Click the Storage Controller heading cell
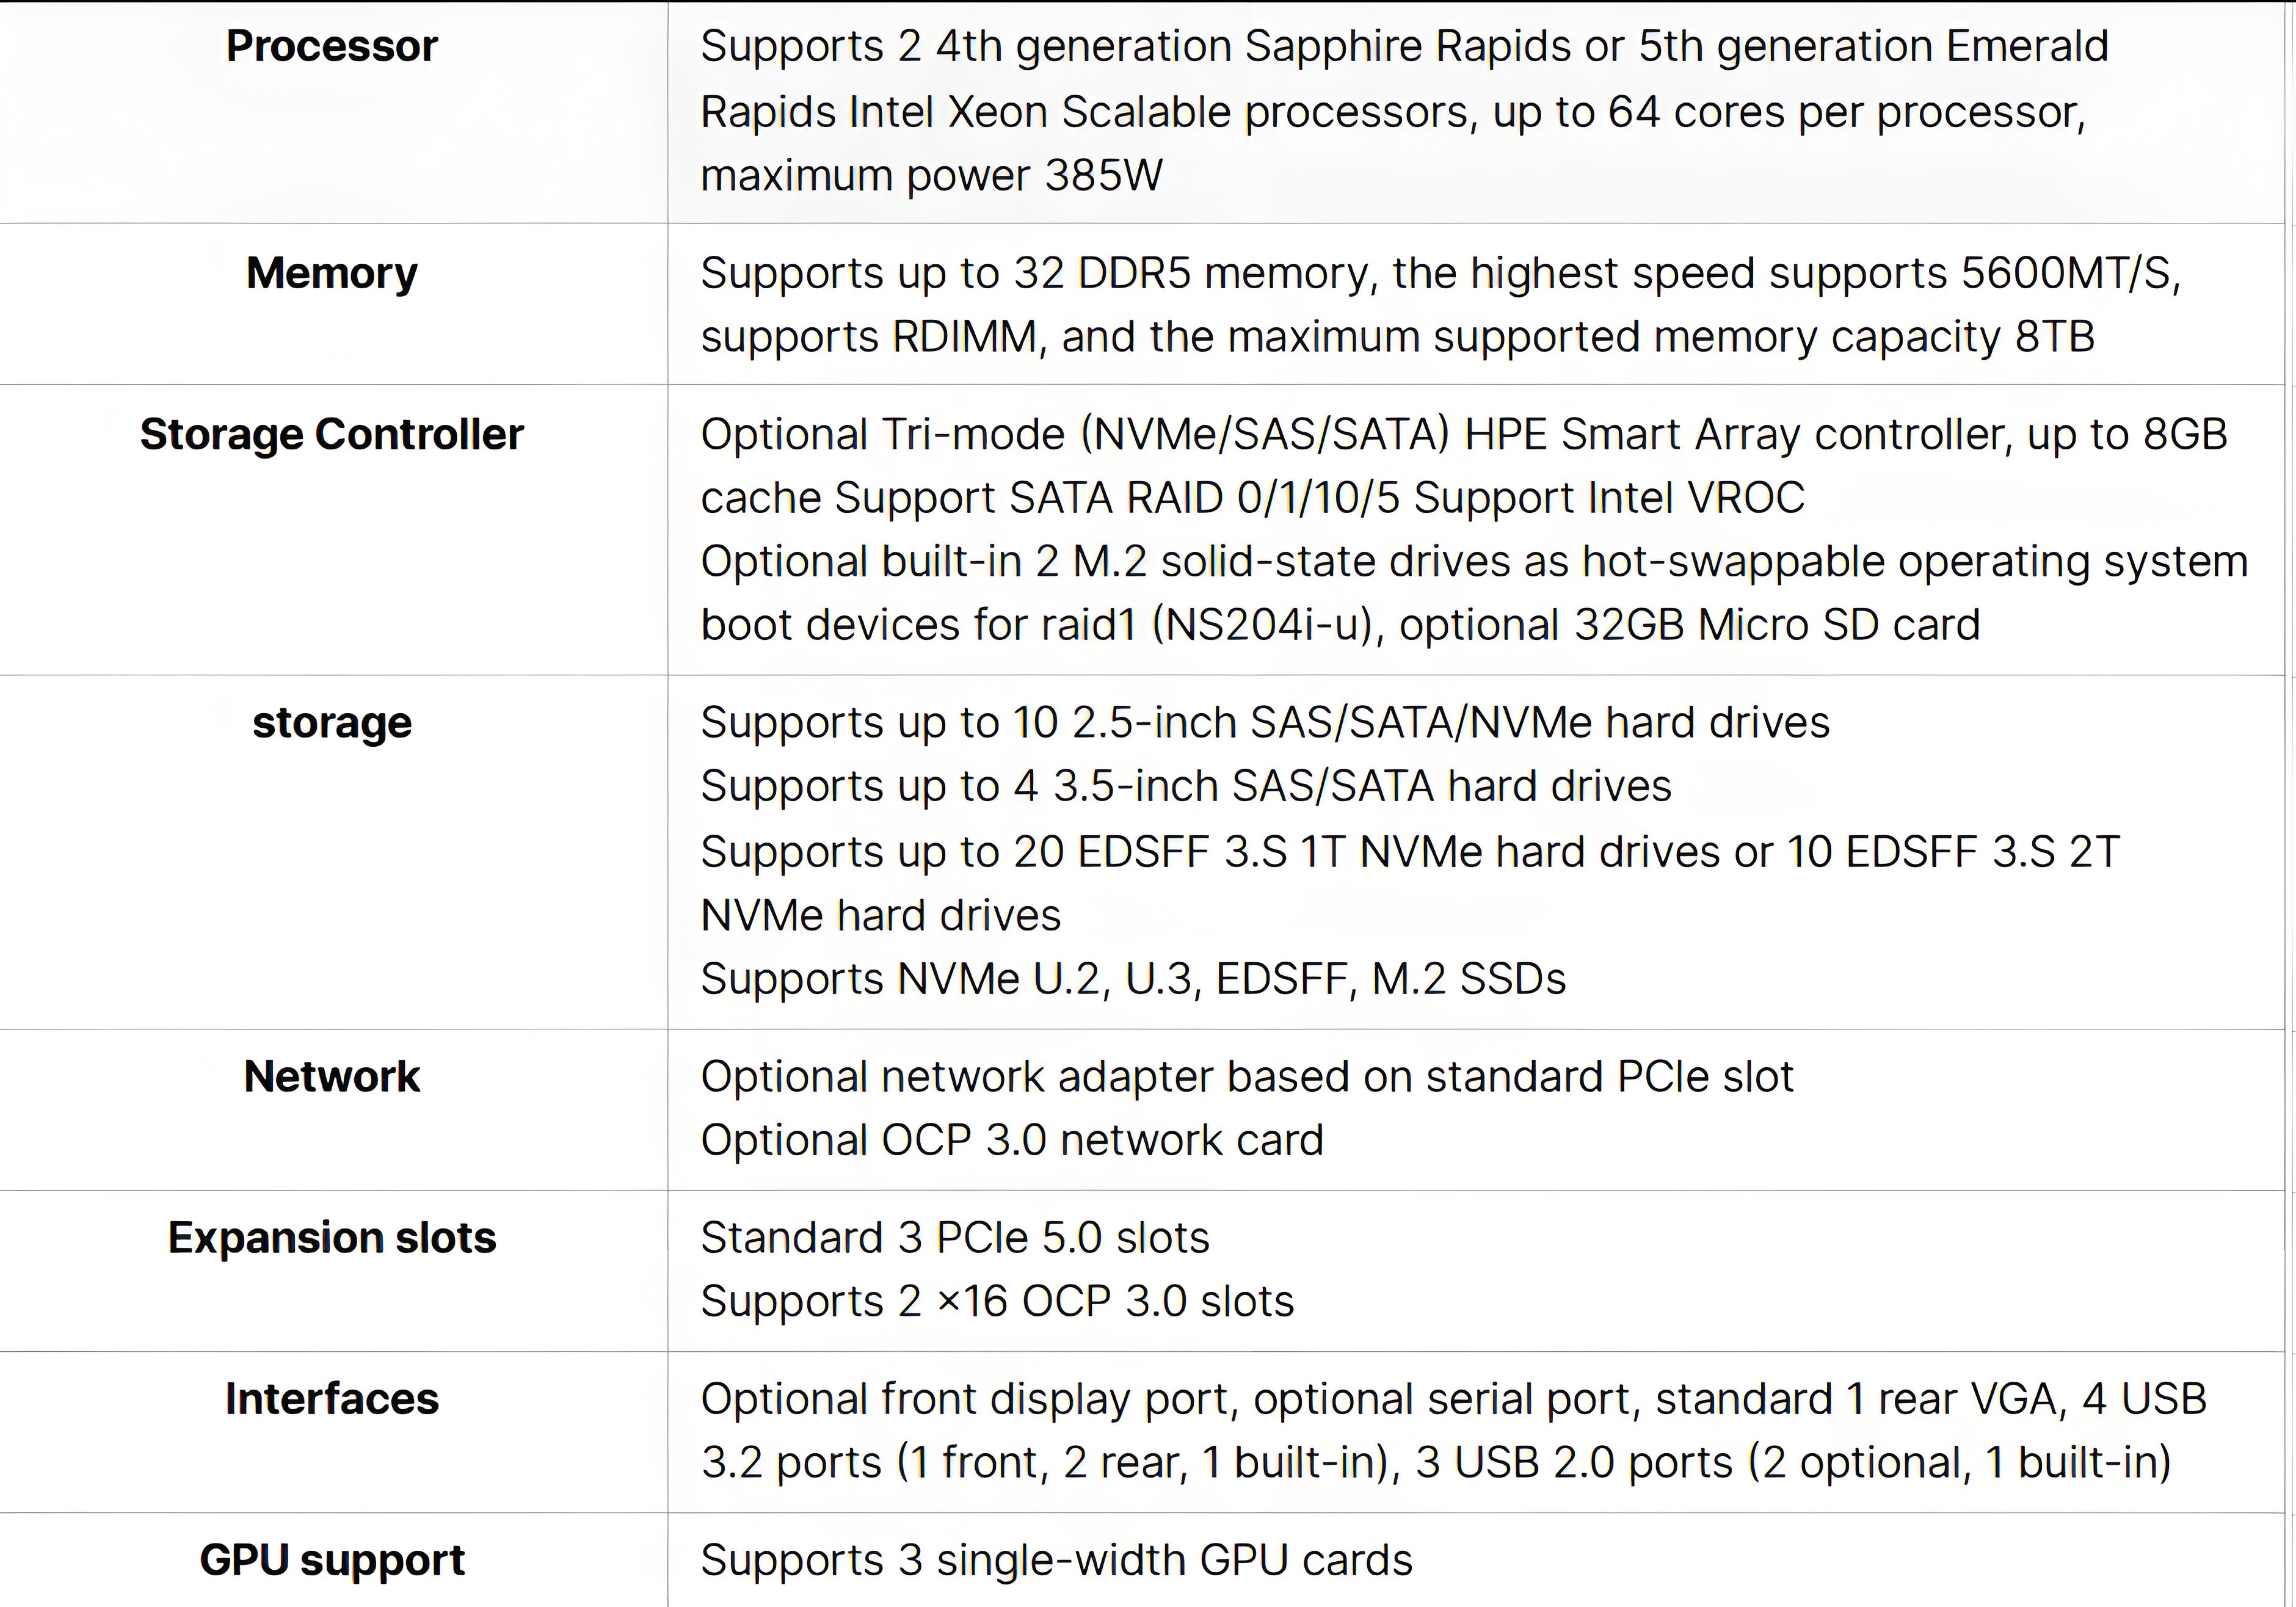The height and width of the screenshot is (1607, 2296). (x=332, y=435)
